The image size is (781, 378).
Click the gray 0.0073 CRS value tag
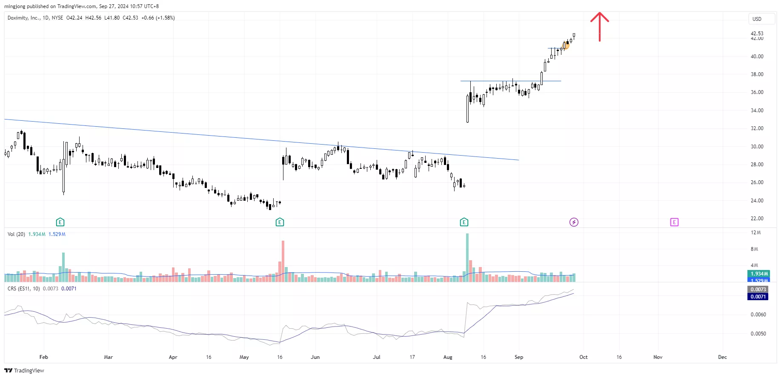click(x=758, y=290)
